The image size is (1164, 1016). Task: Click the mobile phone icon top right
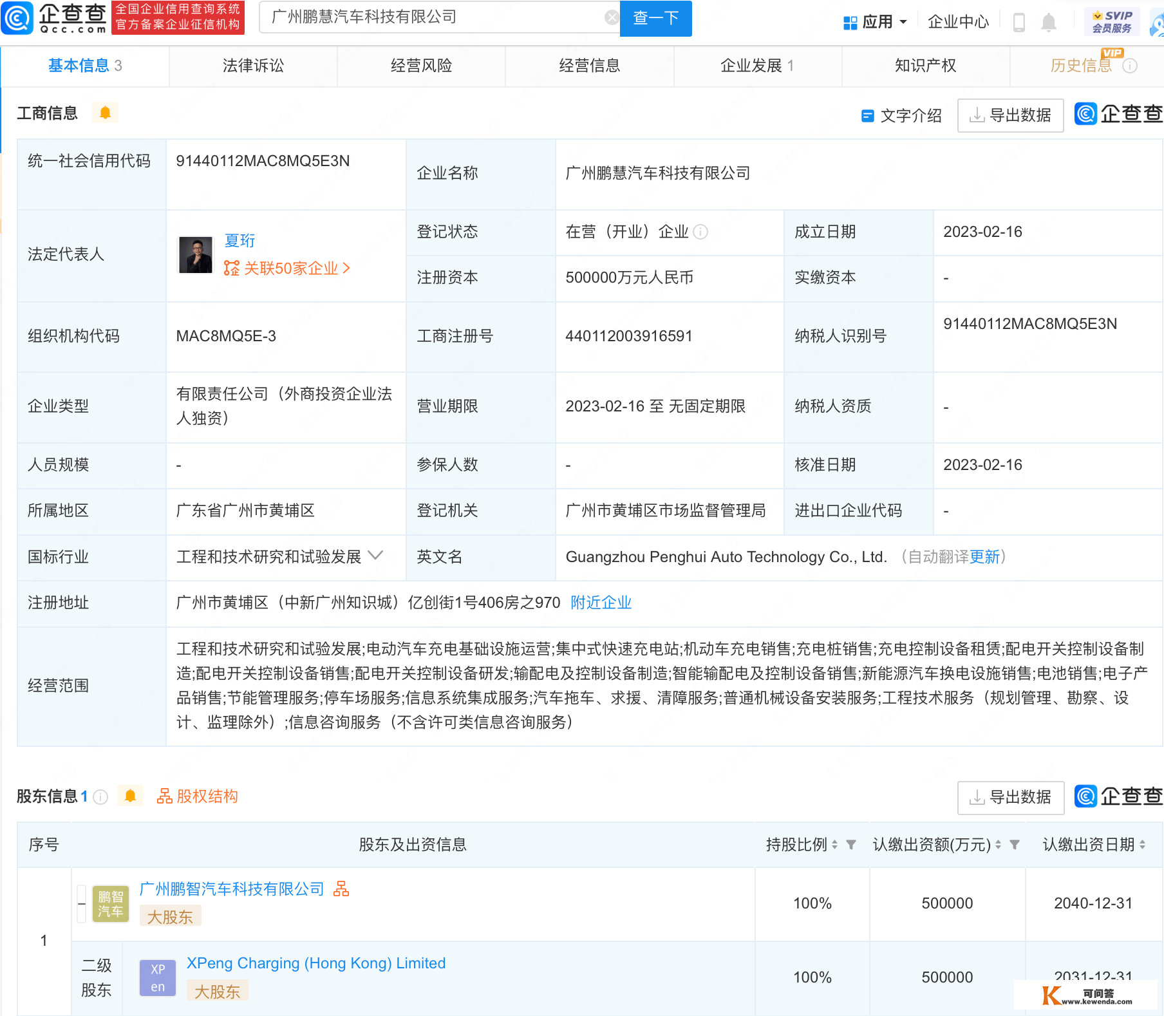[1018, 21]
